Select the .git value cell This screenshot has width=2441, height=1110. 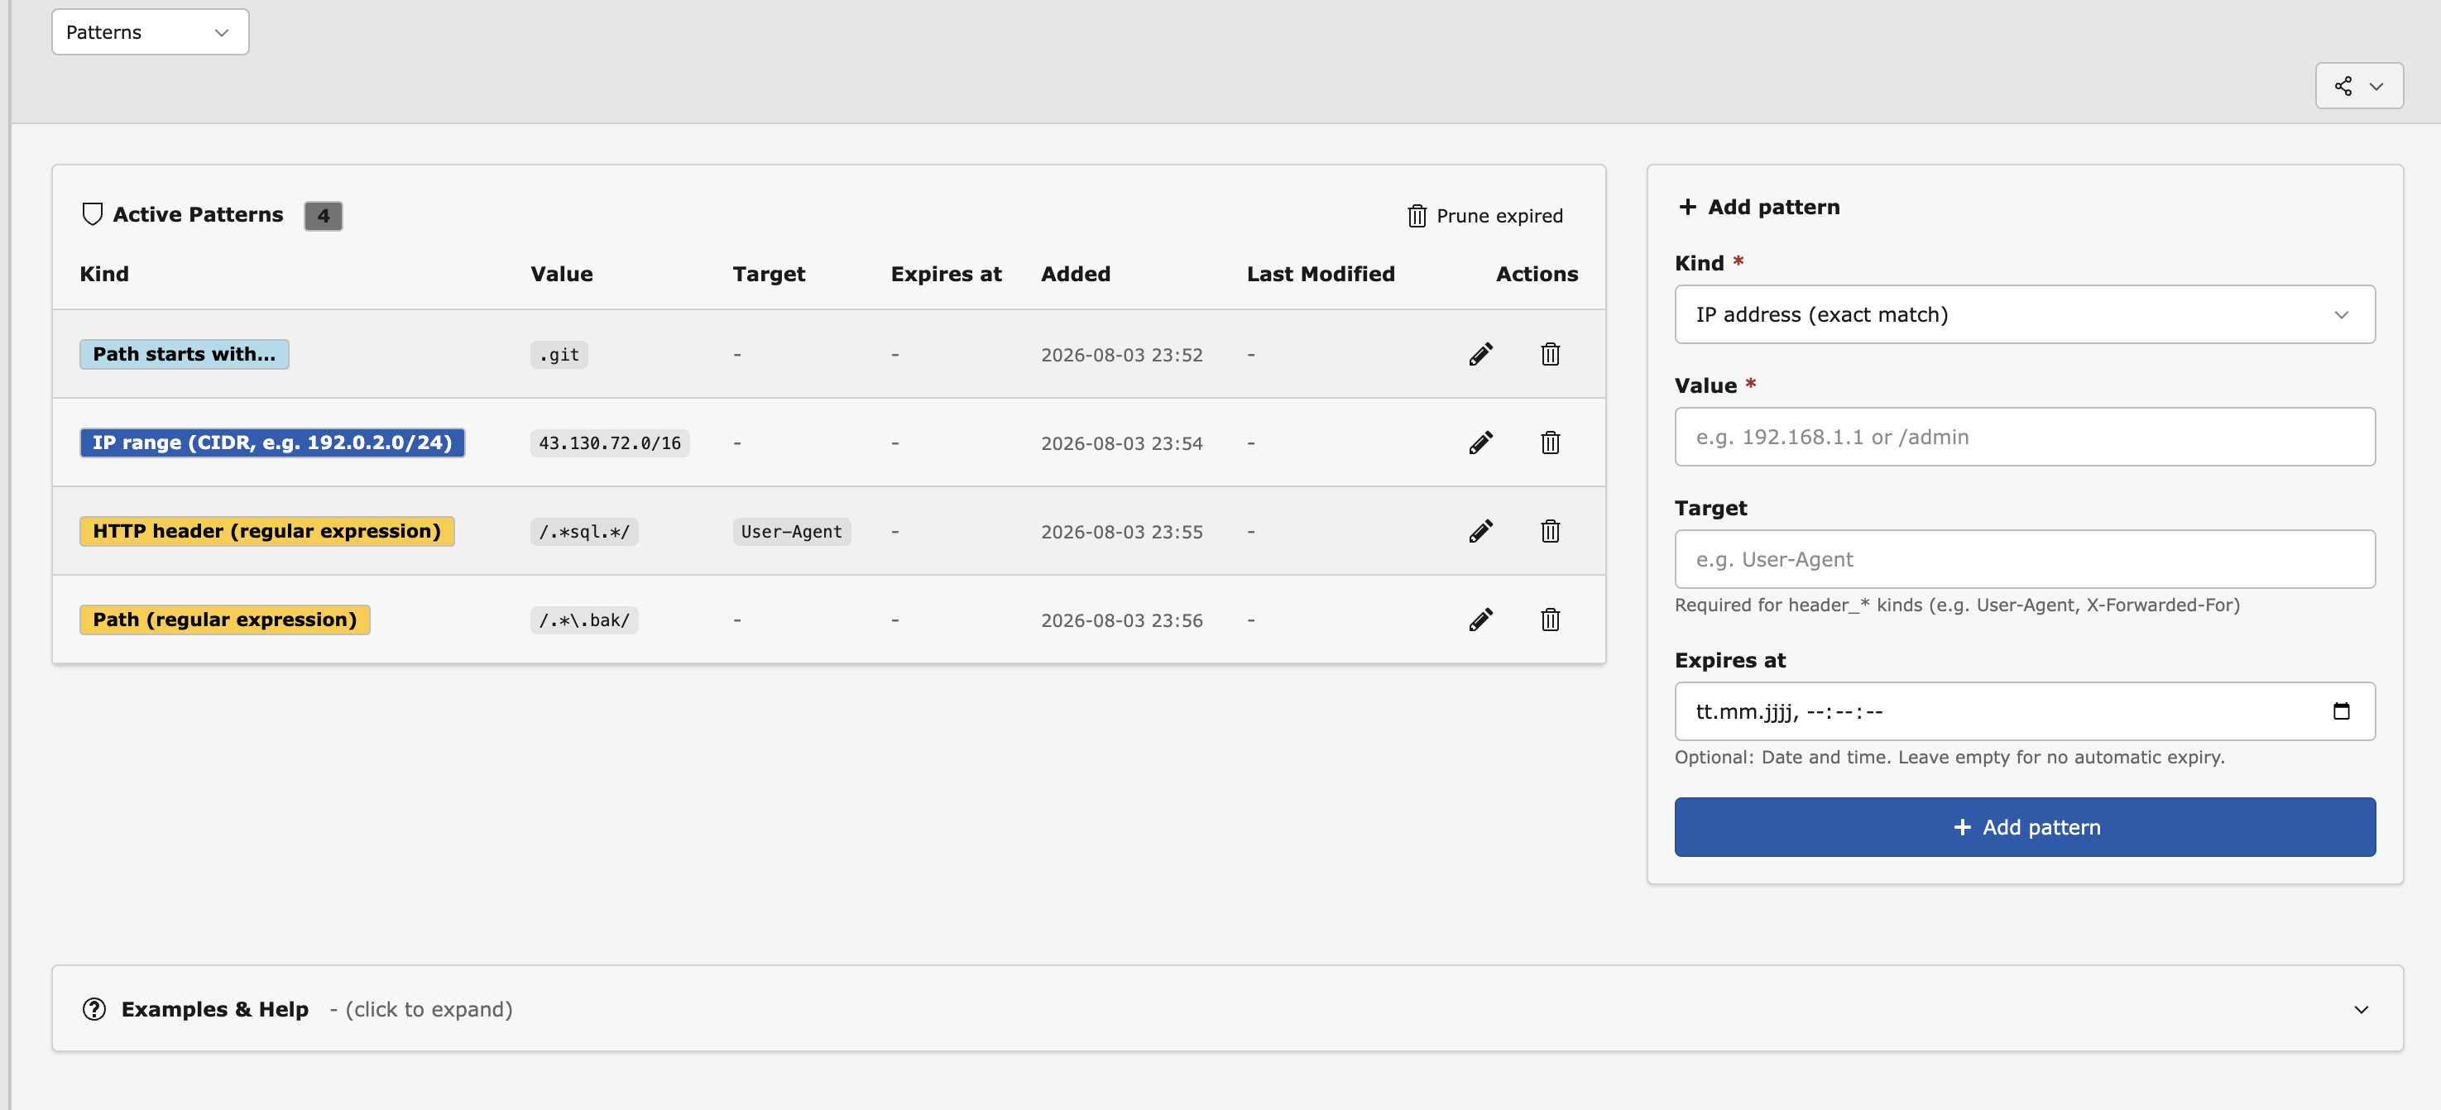559,354
